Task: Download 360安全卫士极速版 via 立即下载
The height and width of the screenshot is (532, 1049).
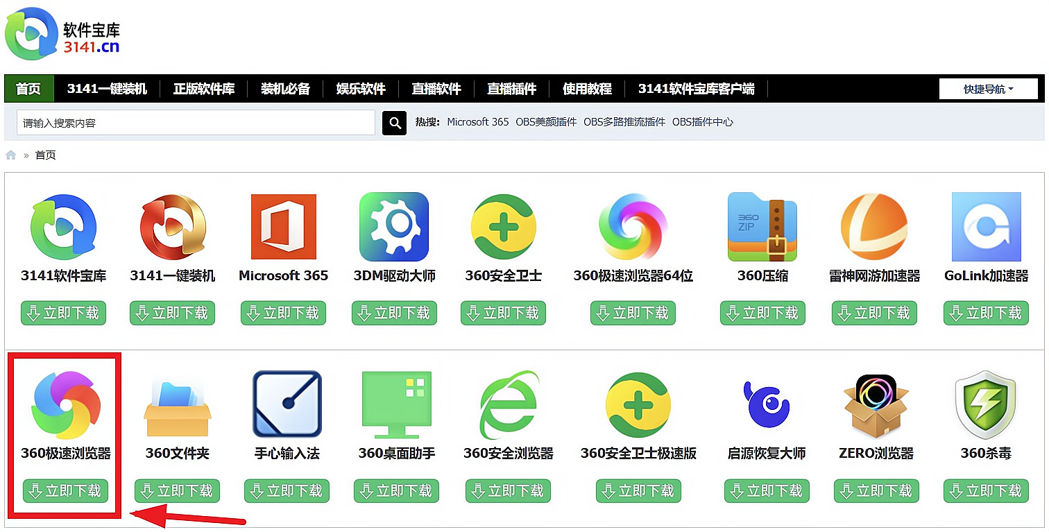Action: pos(638,491)
